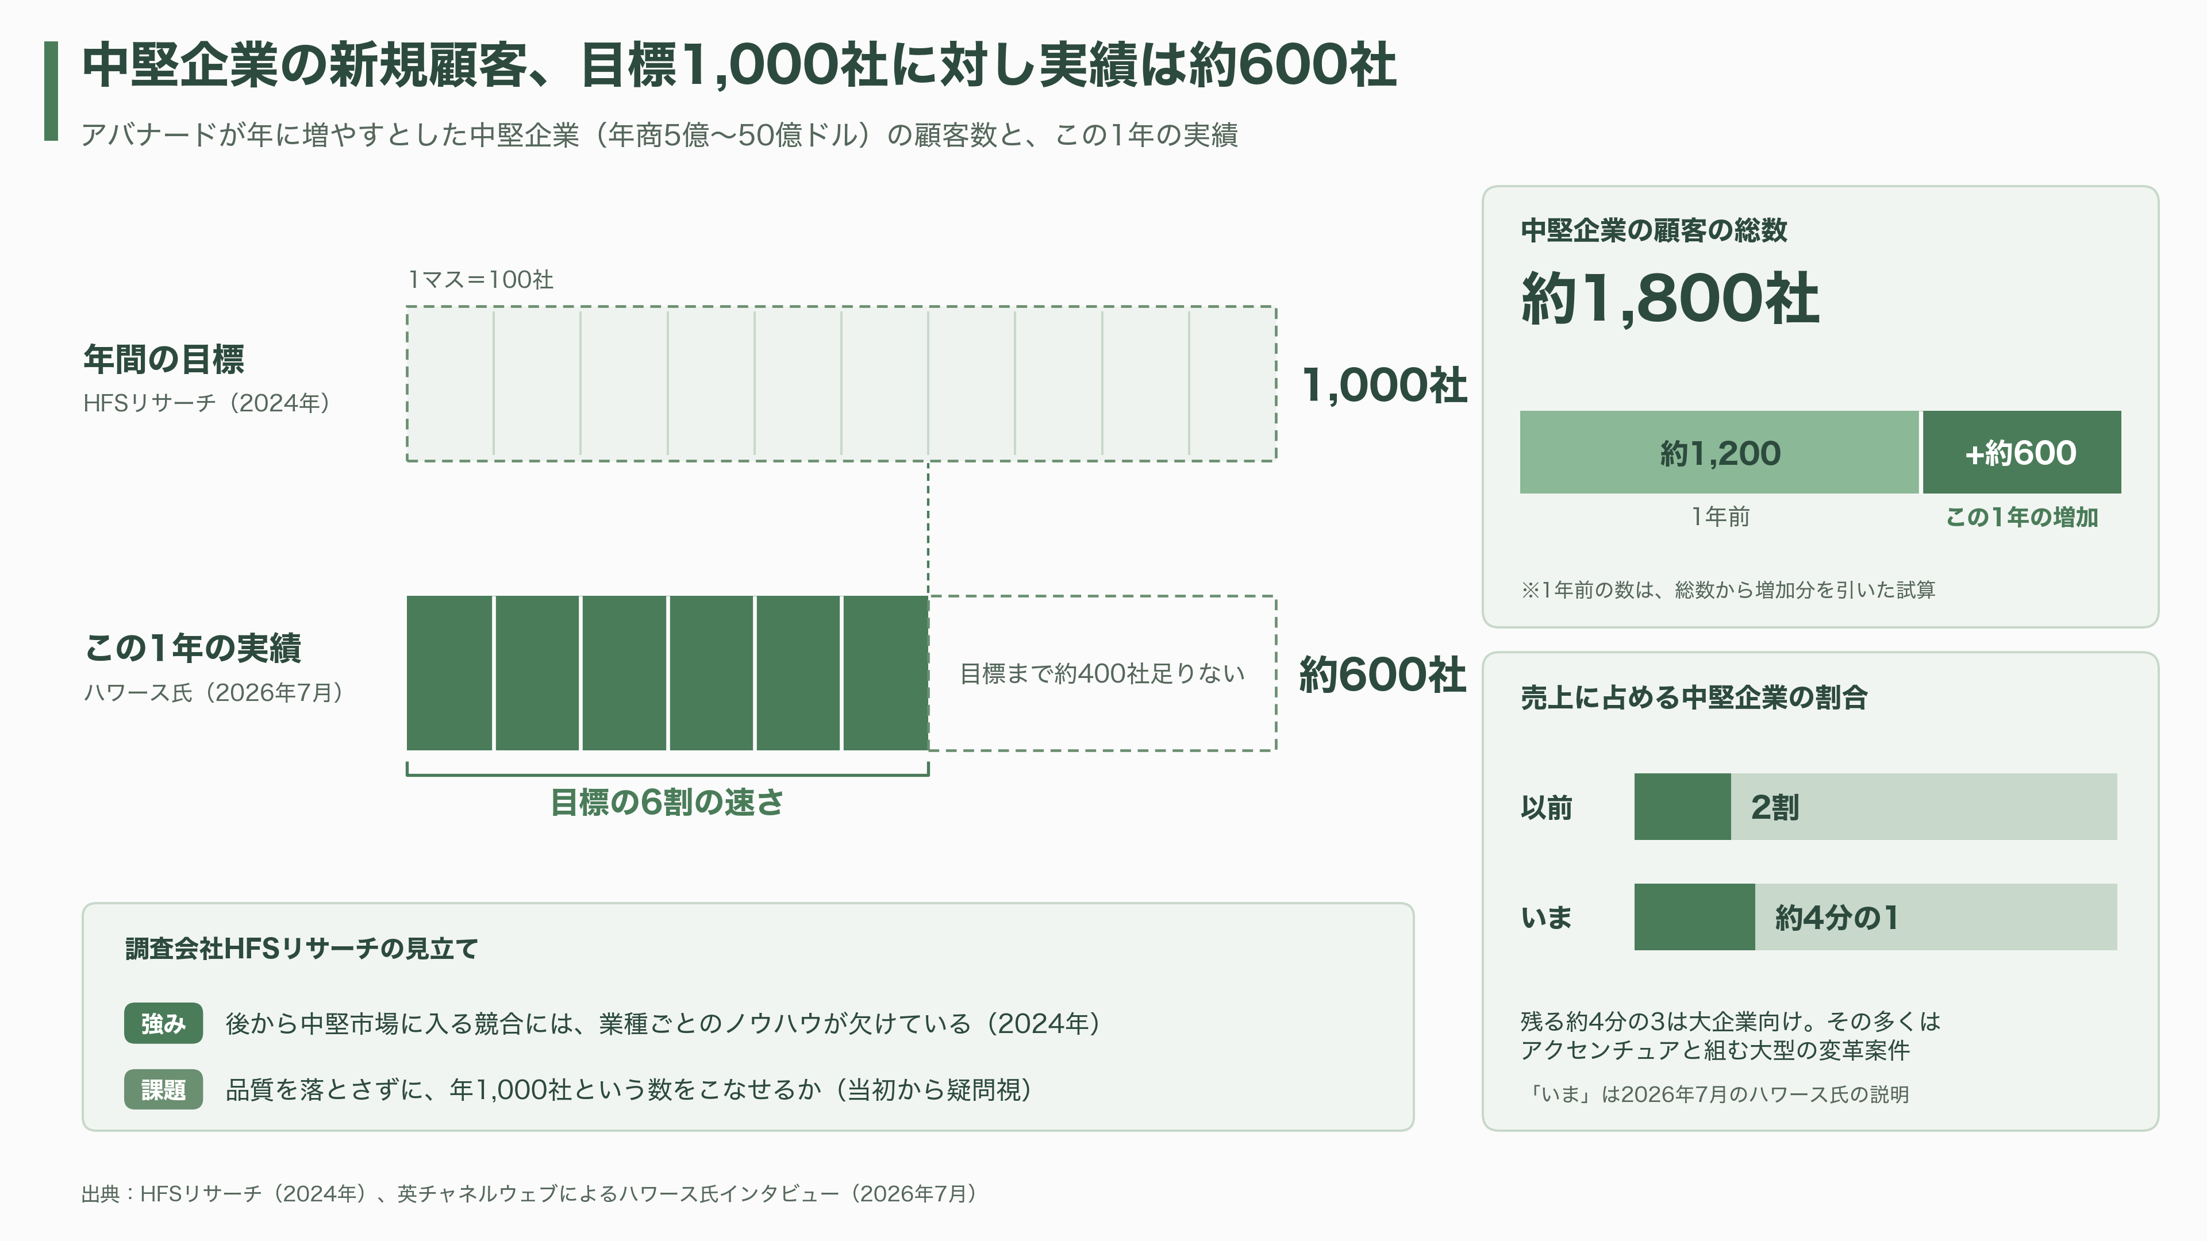2207x1241 pixels.
Task: Click the 1年前 label under the bar
Action: click(1720, 517)
